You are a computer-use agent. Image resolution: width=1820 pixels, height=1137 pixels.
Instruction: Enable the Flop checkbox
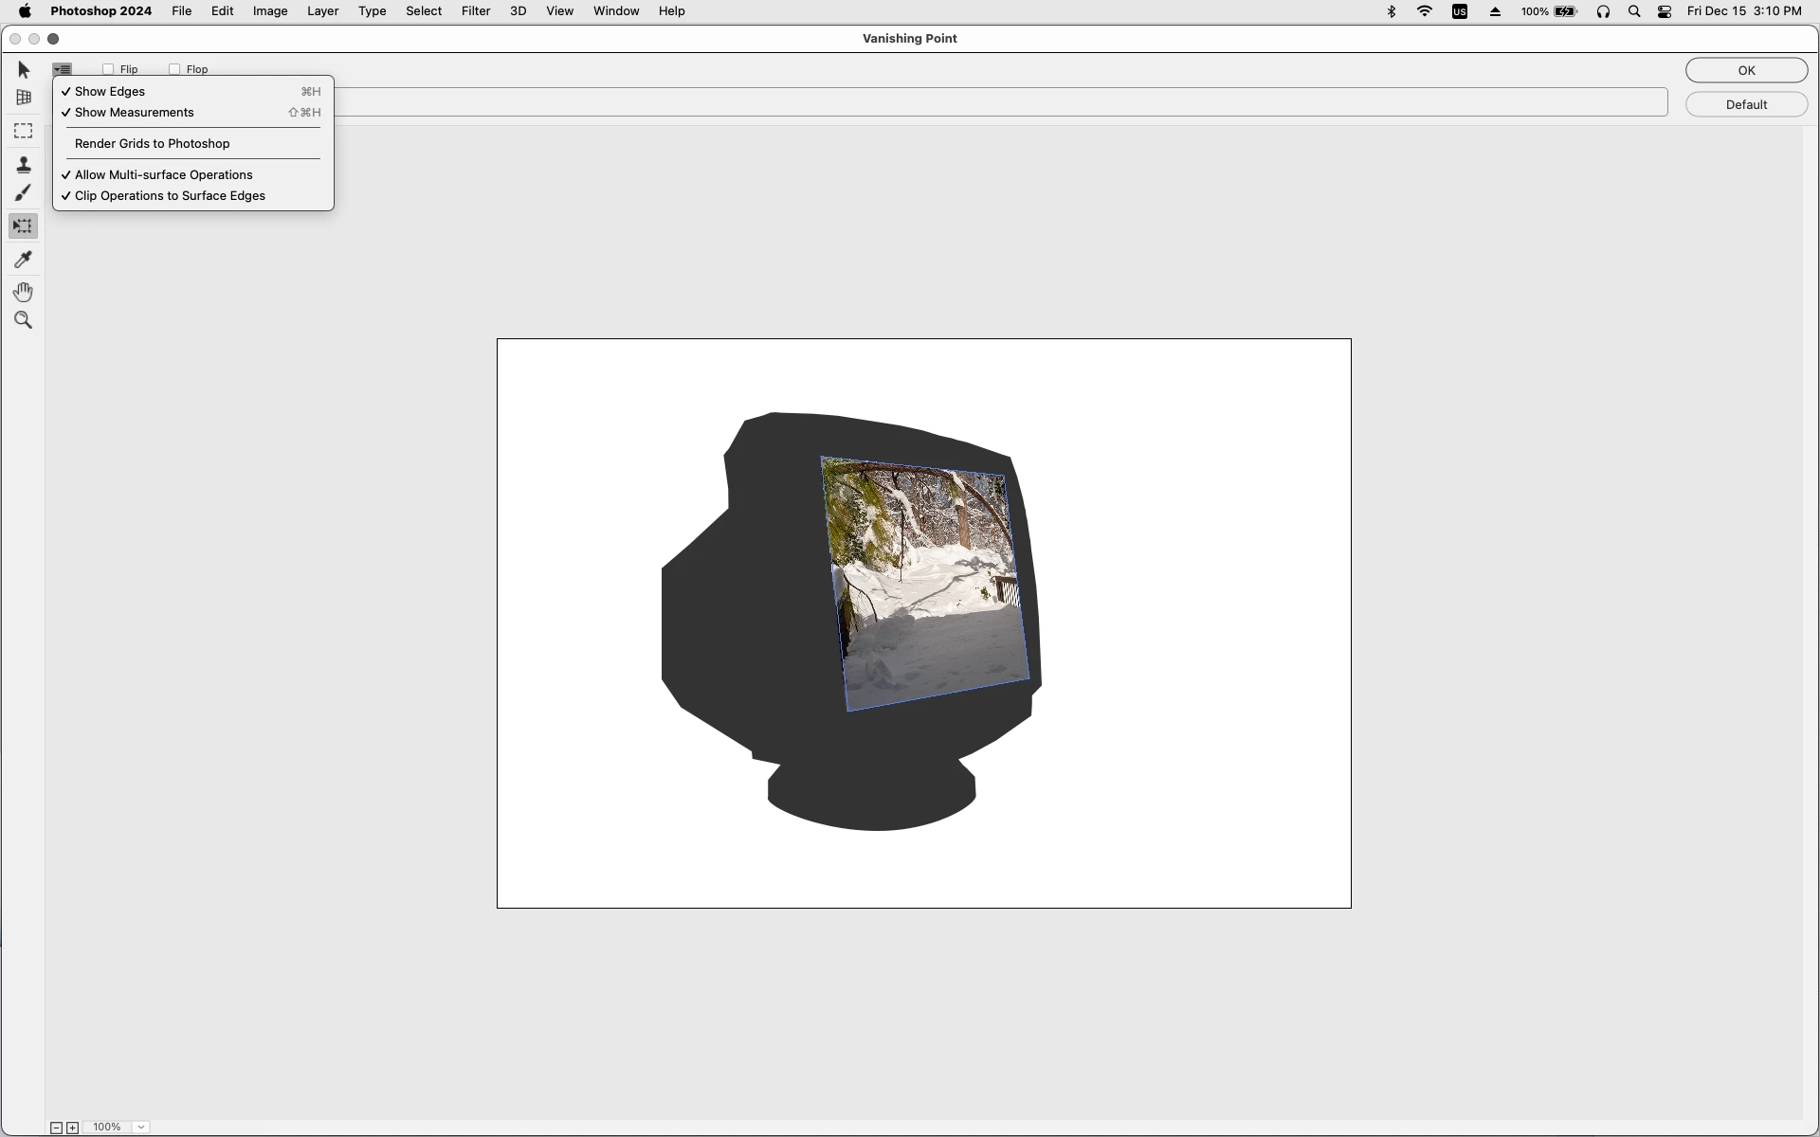tap(174, 69)
